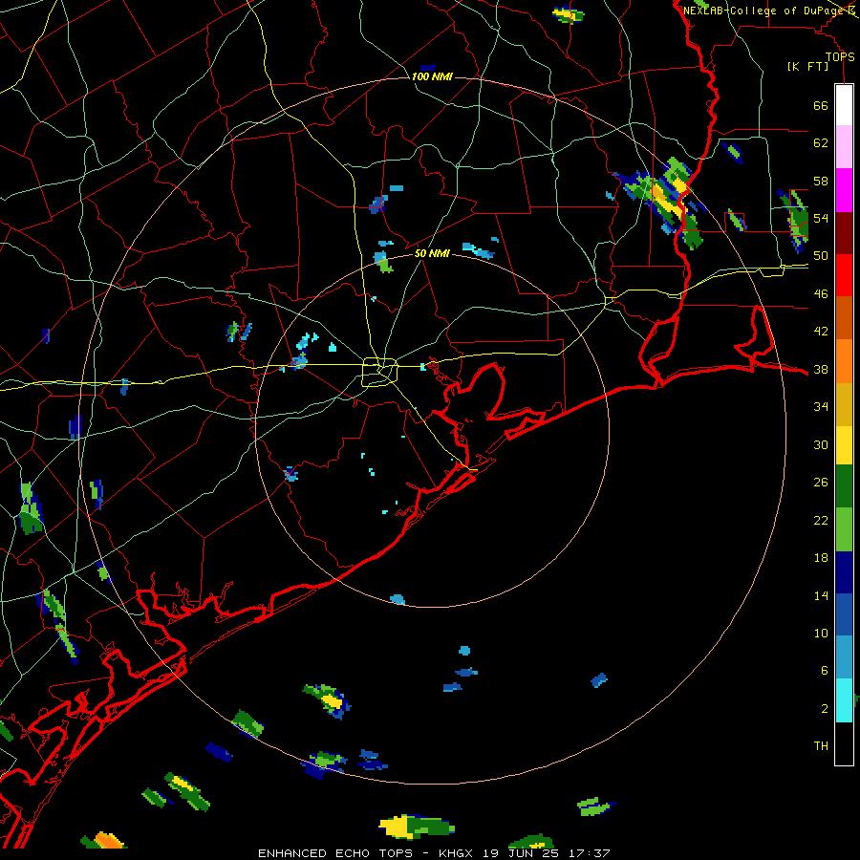This screenshot has height=860, width=860.
Task: Click the light pink legend swatch
Action: point(844,146)
